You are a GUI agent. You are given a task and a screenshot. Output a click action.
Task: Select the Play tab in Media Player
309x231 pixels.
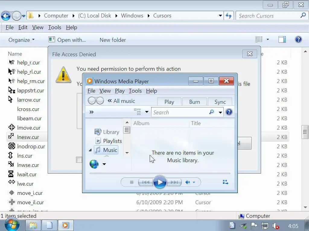(x=169, y=102)
